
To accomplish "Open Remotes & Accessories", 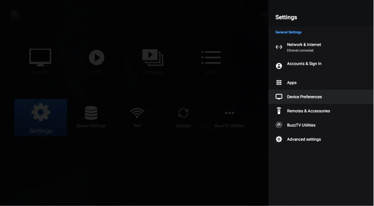I will pos(321,111).
